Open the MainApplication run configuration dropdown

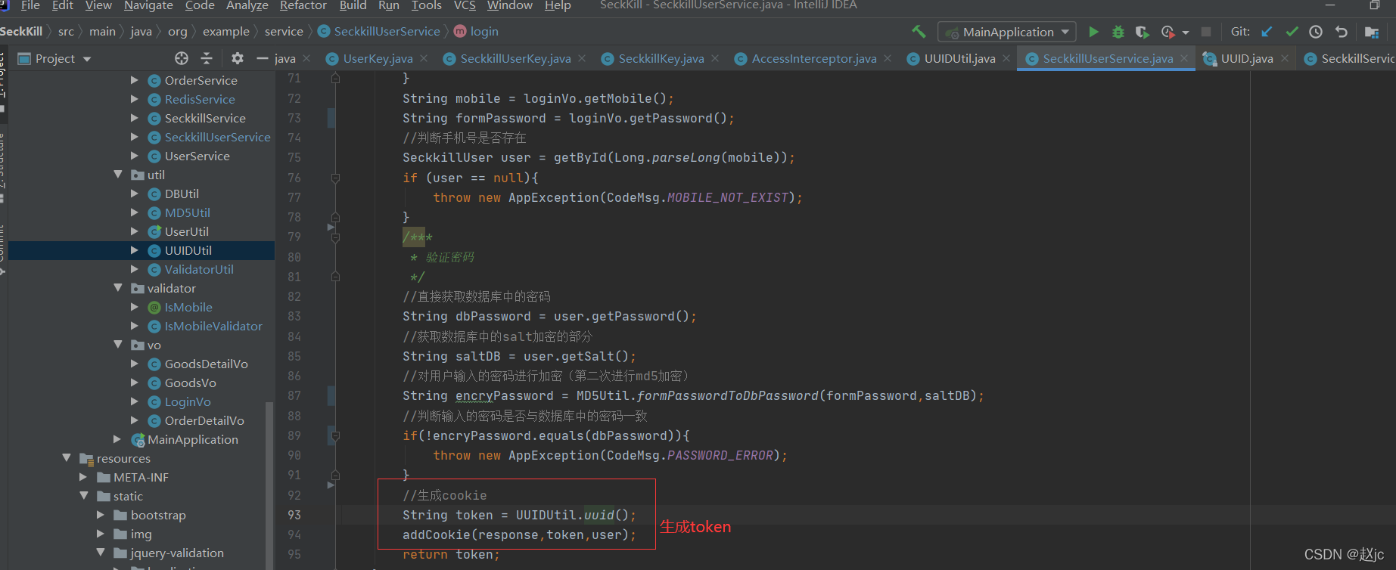coord(1006,32)
